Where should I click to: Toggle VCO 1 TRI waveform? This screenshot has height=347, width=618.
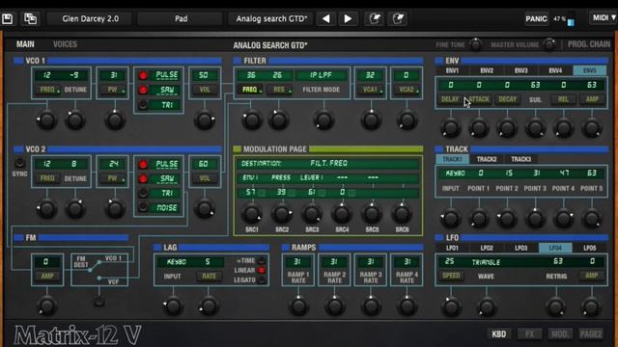[143, 105]
